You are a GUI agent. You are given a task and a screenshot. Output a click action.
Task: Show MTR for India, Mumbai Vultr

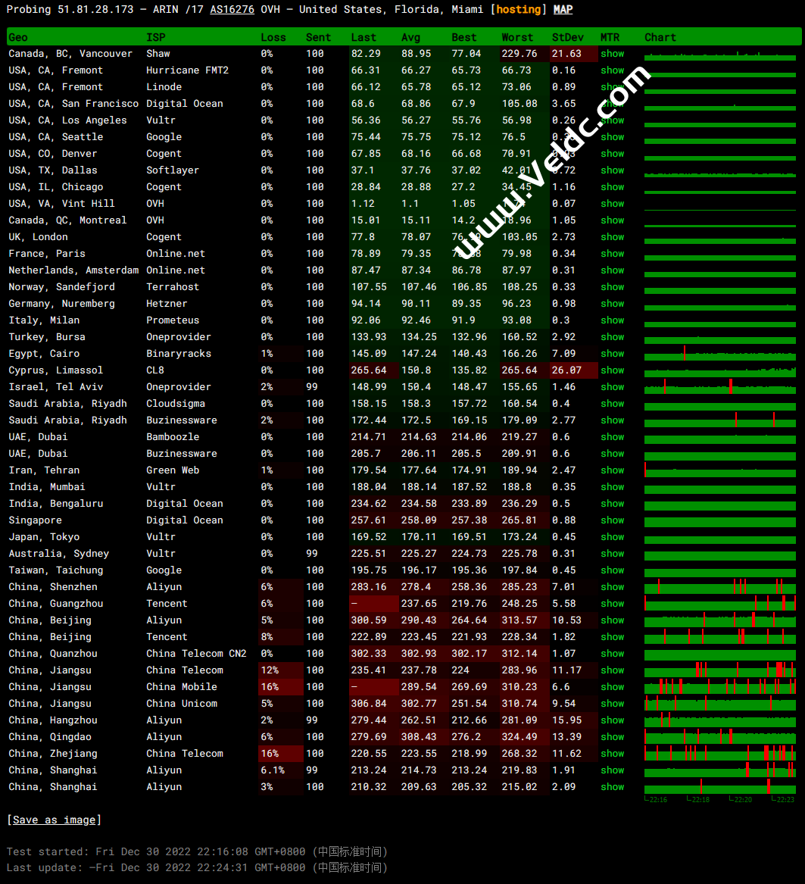tap(612, 487)
